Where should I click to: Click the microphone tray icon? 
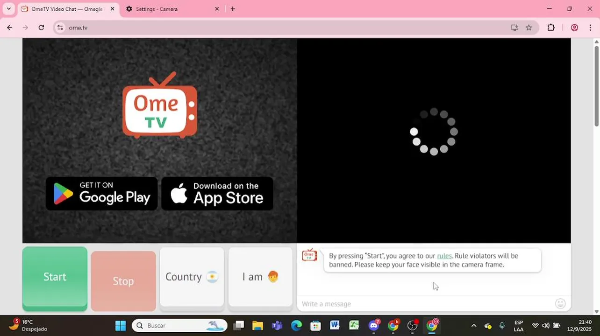[x=502, y=326]
